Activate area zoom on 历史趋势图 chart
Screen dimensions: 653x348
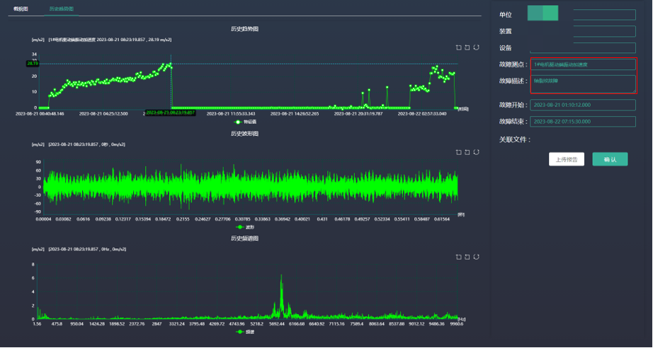click(458, 47)
